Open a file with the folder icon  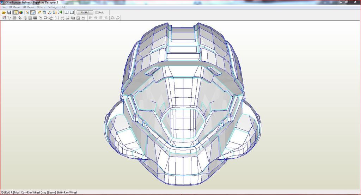pyautogui.click(x=4, y=12)
